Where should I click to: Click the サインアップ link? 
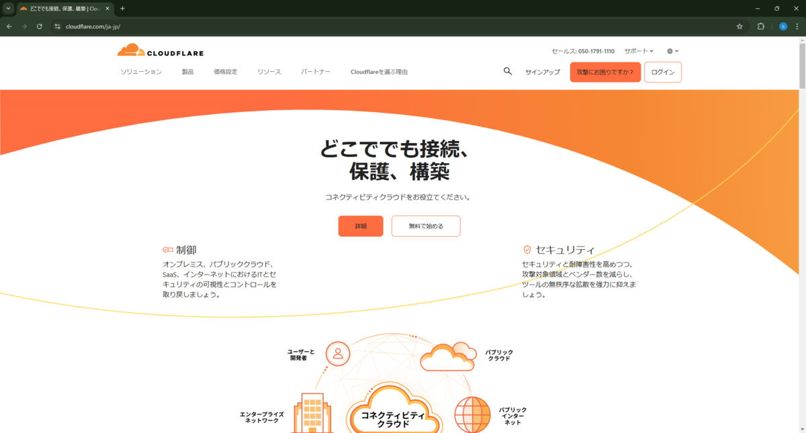[x=543, y=72]
